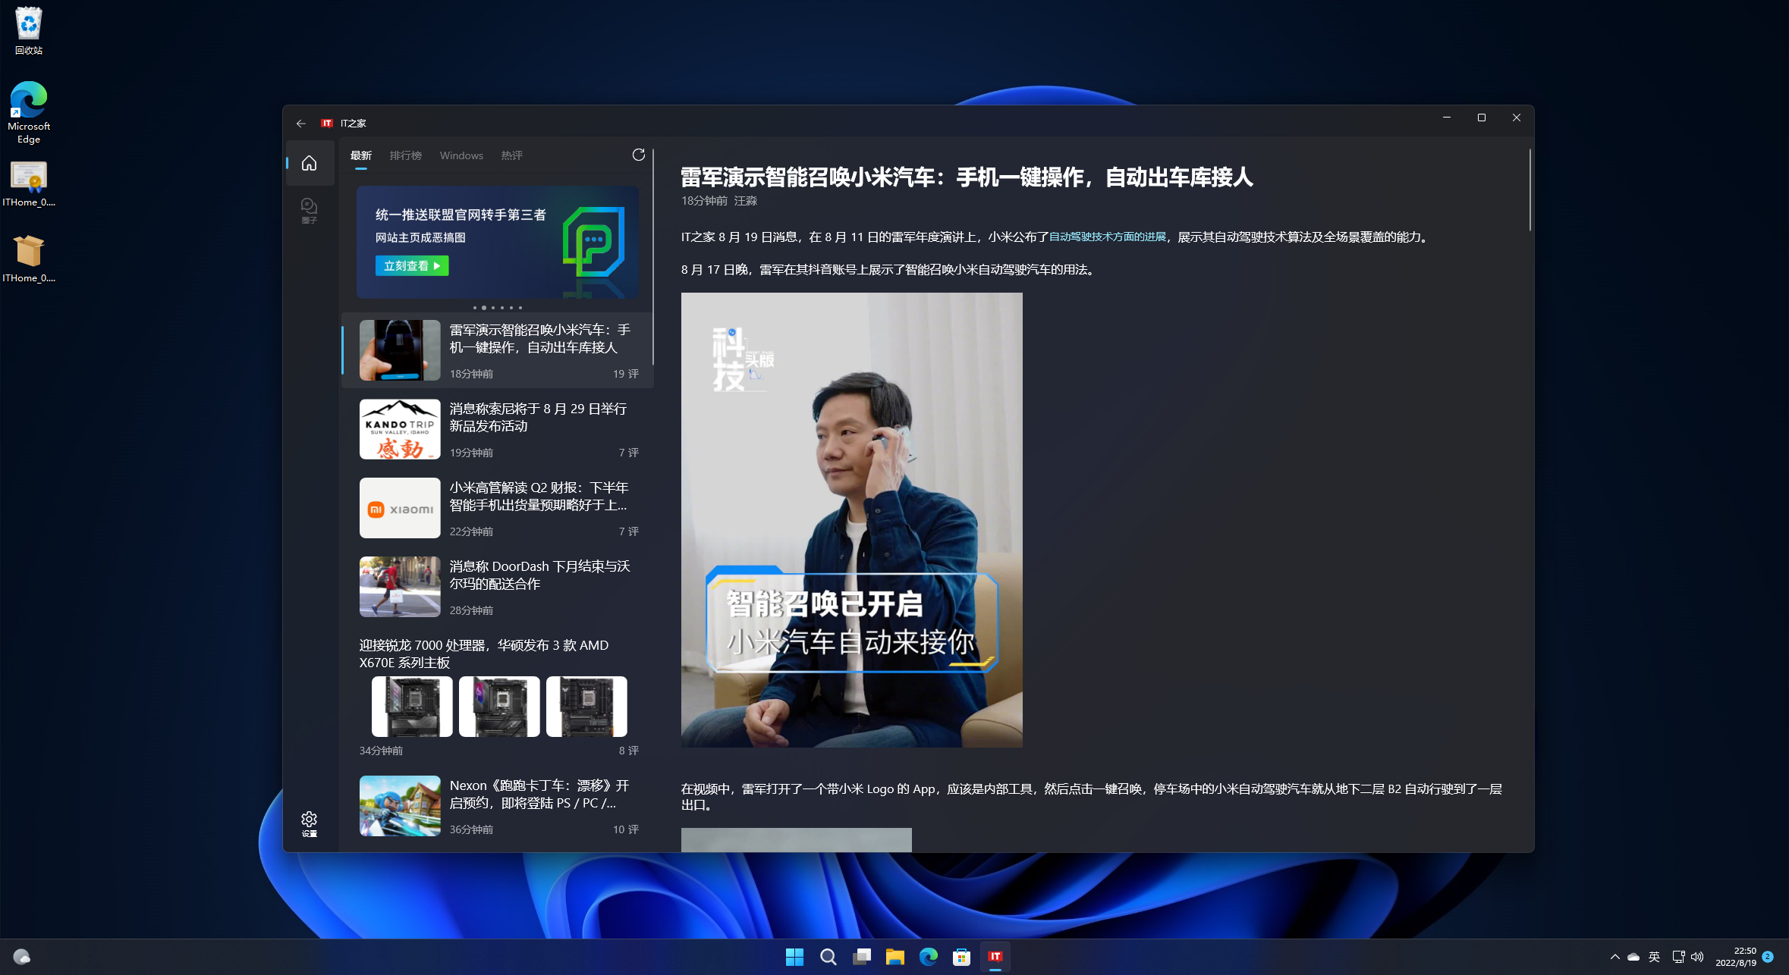Open the 索尼 8 月 29 日 news item
The width and height of the screenshot is (1789, 975).
tap(498, 429)
